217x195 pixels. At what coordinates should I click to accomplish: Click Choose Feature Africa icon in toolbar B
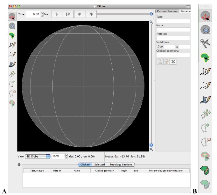click(205, 58)
